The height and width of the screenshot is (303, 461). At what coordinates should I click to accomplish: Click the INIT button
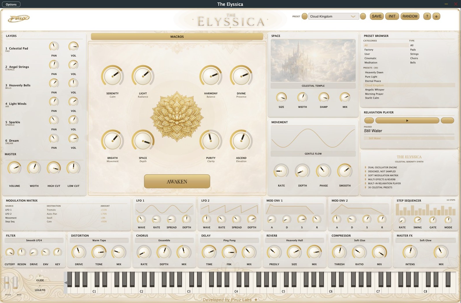coord(392,16)
